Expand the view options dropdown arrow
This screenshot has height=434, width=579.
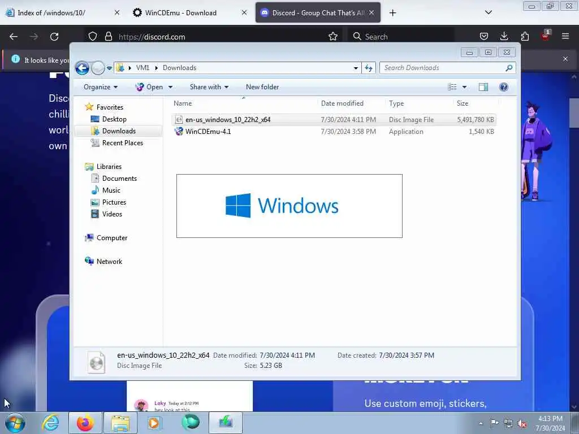point(465,87)
